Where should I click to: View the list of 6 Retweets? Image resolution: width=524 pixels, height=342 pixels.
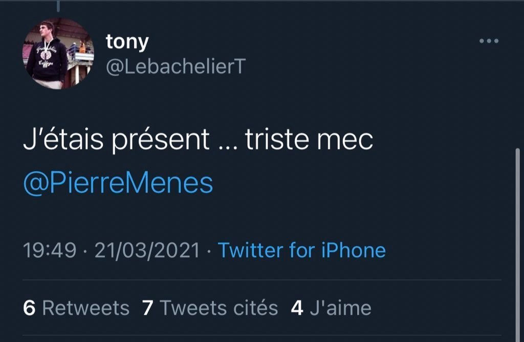pos(76,308)
